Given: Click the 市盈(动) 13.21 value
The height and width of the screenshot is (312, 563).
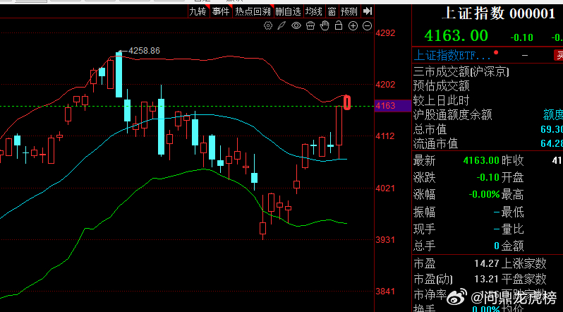Looking at the screenshot, I should coord(487,279).
